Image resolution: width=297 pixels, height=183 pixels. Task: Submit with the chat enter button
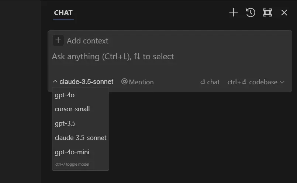tap(210, 82)
